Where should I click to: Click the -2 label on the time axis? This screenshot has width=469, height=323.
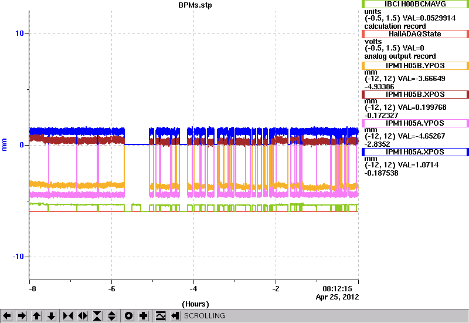tap(276, 289)
